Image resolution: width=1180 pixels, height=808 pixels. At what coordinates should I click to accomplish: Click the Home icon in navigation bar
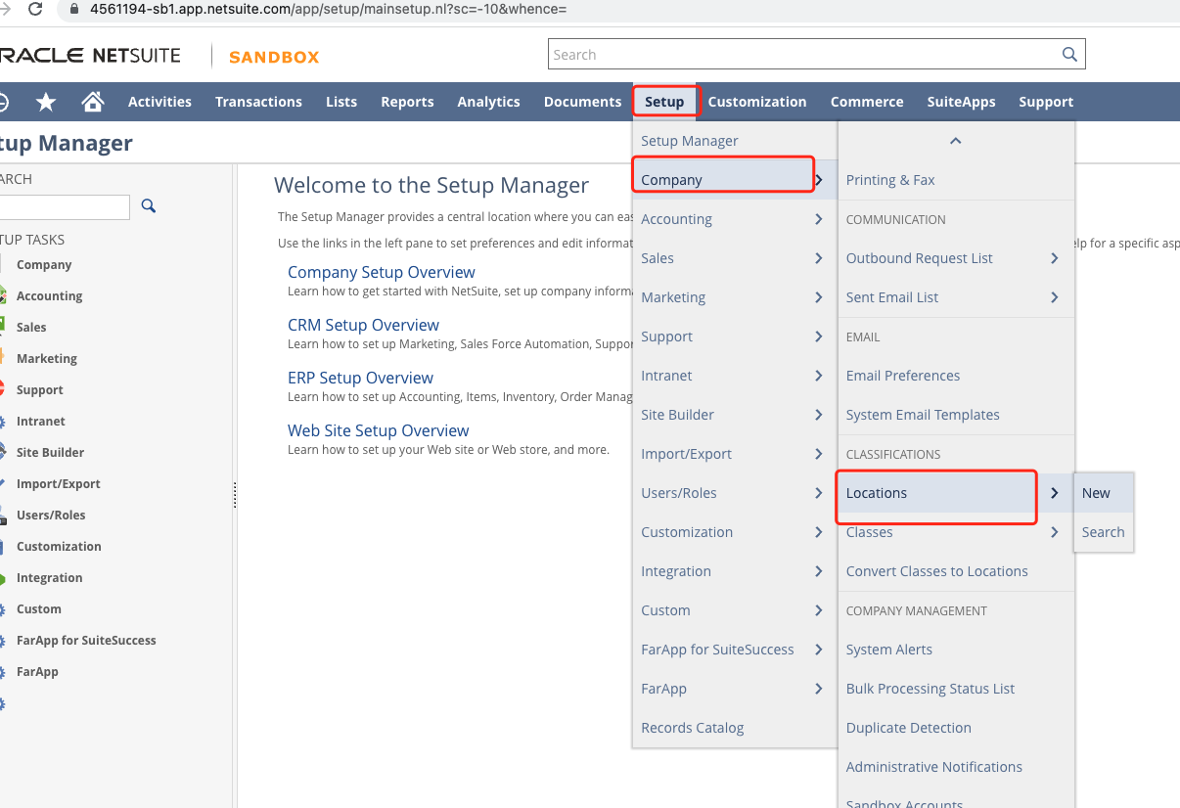click(93, 102)
